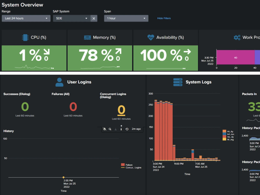
Task: Click the System Logs server icon
Action: (177, 82)
